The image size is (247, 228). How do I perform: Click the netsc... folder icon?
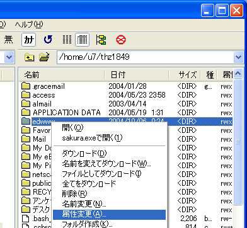point(26,174)
